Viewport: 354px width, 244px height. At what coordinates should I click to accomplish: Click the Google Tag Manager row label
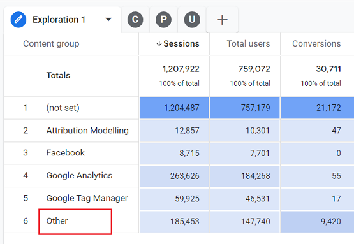[x=87, y=198]
